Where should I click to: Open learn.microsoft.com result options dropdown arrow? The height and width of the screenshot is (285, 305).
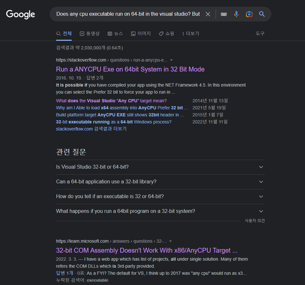point(170,241)
